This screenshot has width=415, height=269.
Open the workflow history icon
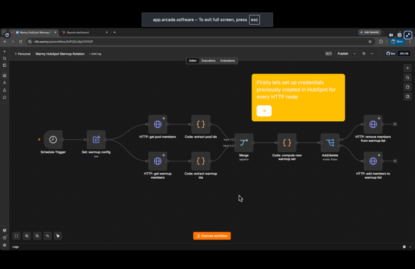click(364, 54)
